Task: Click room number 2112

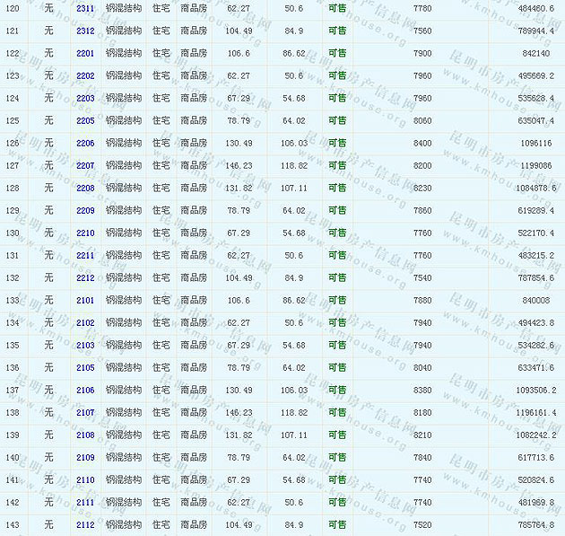Action: (85, 524)
